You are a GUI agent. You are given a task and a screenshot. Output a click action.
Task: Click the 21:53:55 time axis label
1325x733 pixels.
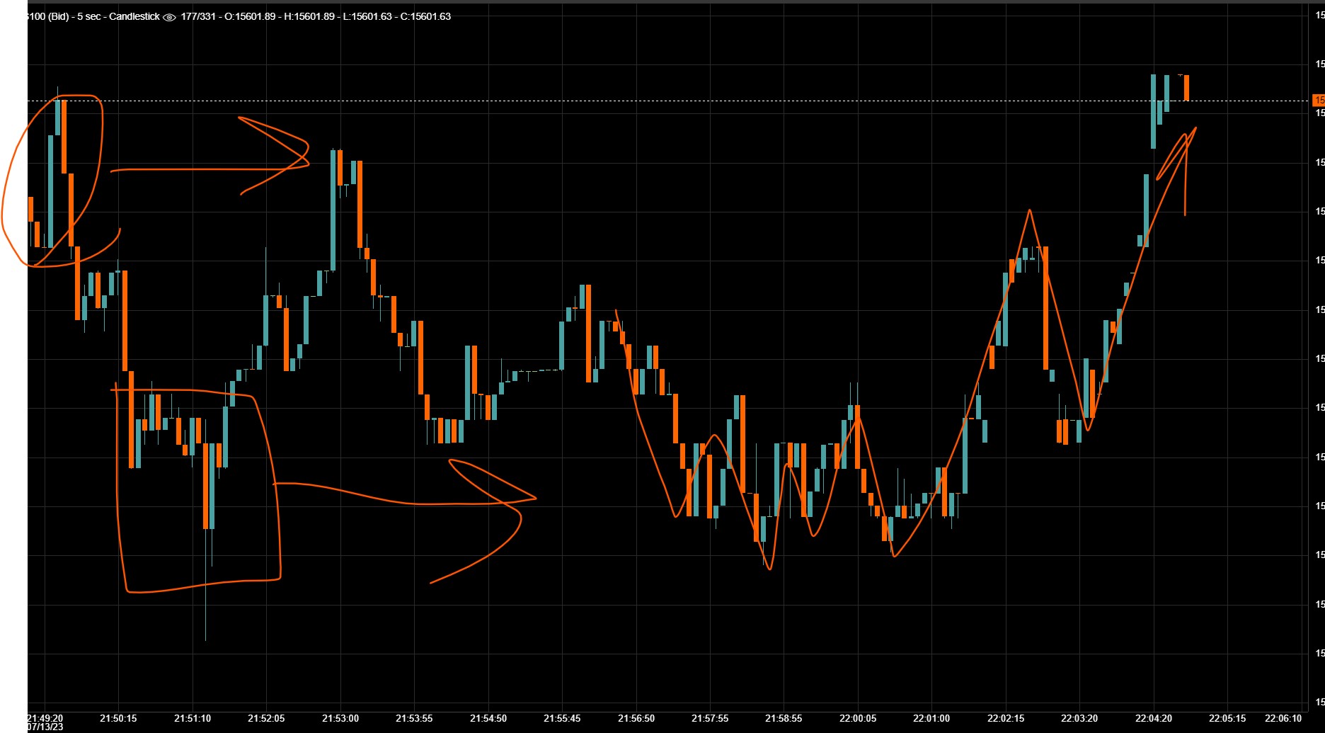414,718
